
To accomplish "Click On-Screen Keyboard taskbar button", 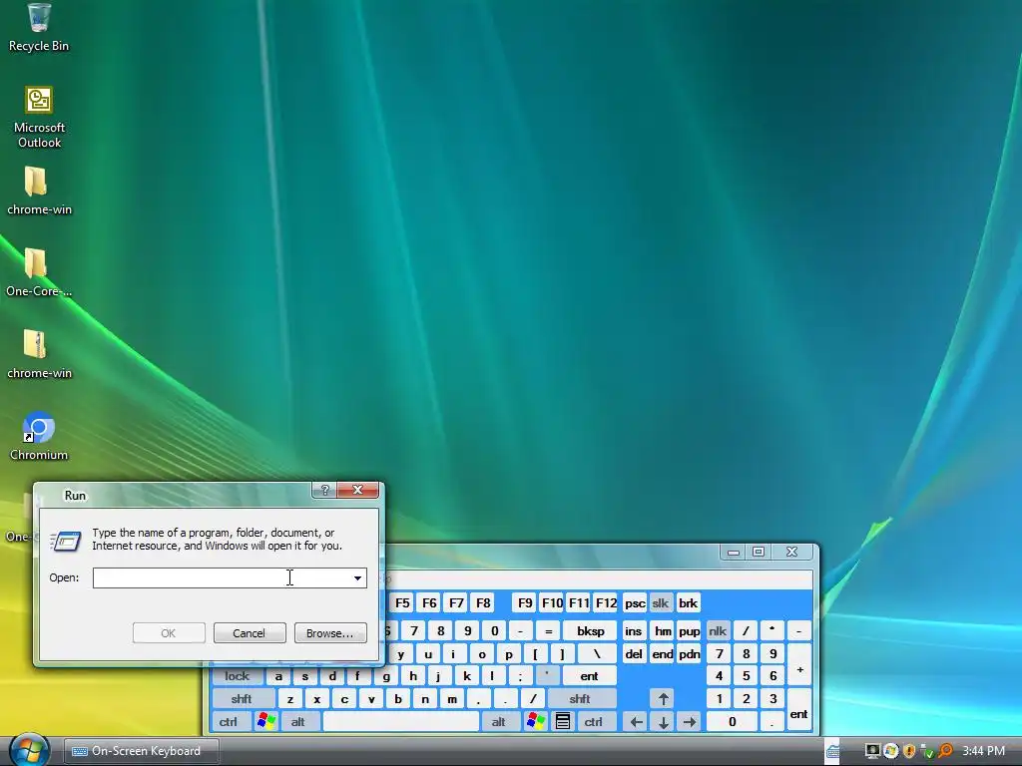I will (x=141, y=751).
